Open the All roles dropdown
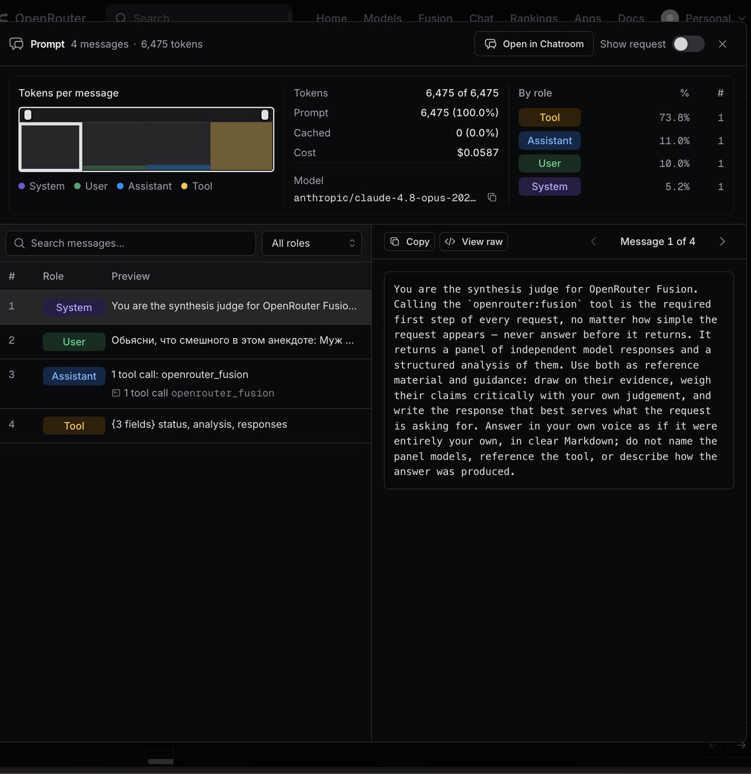 (x=312, y=243)
